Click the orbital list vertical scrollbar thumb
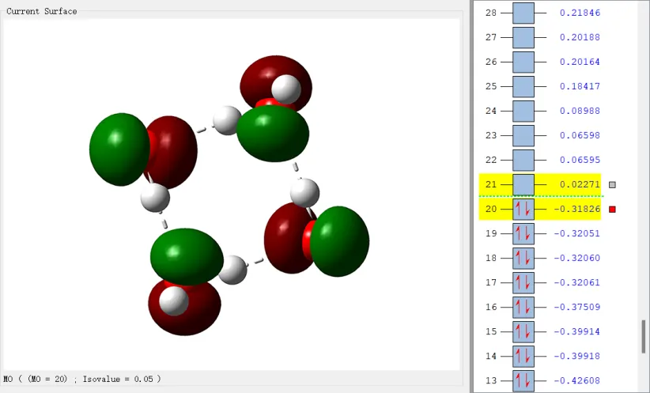 (643, 336)
